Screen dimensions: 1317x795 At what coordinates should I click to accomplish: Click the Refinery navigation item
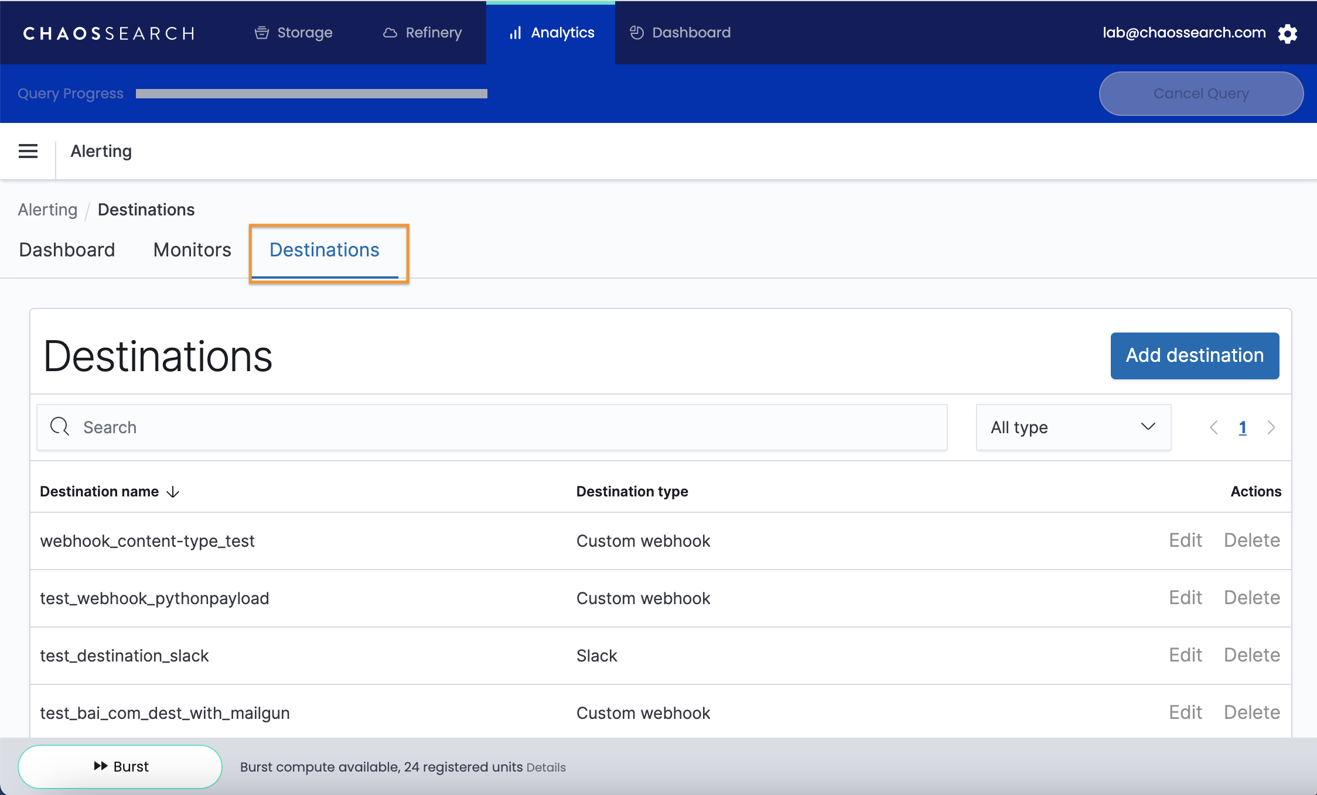click(x=422, y=33)
